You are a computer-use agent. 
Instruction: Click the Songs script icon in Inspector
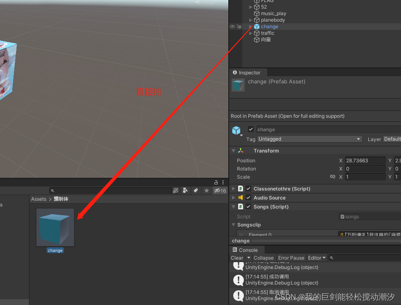[x=240, y=206]
